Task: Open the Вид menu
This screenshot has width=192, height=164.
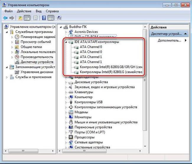Action: (39, 11)
